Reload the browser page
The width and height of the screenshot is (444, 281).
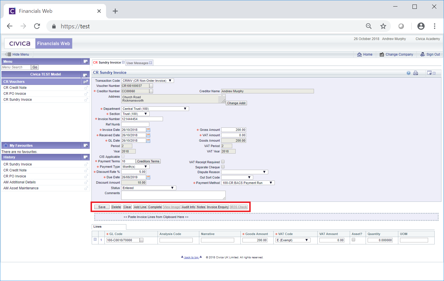click(37, 26)
